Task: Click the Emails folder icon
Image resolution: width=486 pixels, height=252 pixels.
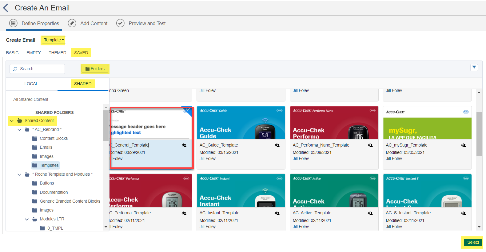Action: (x=35, y=147)
